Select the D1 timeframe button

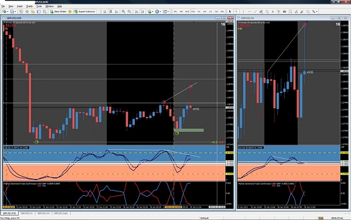click(x=211, y=11)
